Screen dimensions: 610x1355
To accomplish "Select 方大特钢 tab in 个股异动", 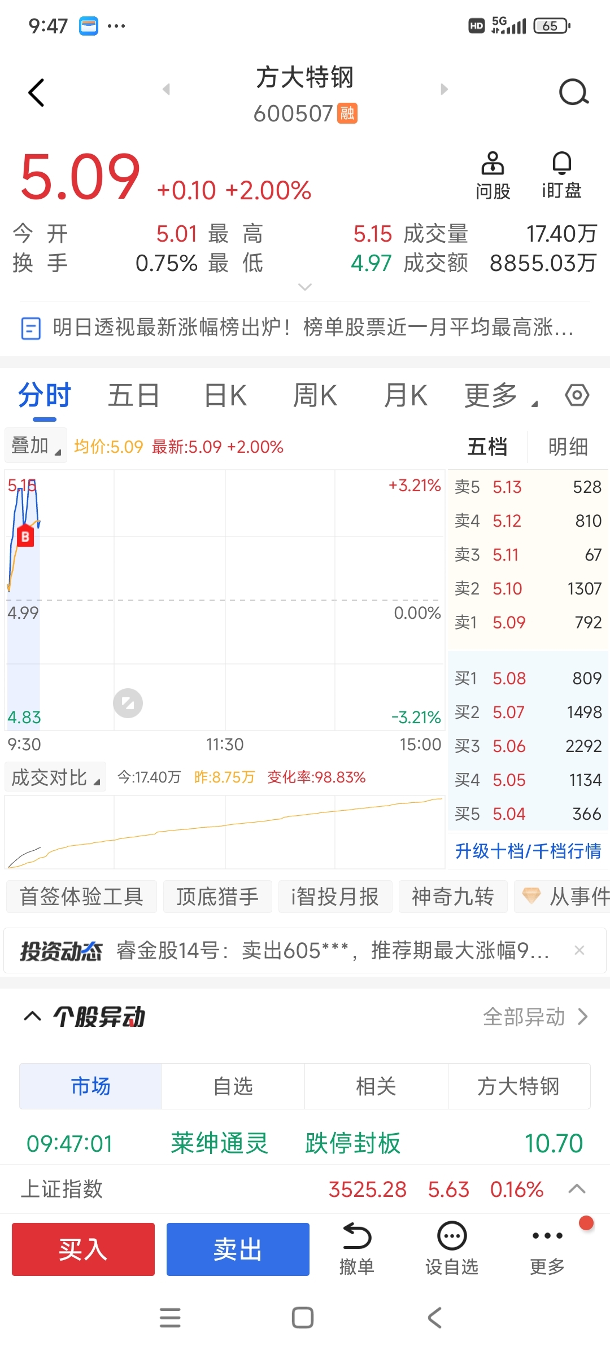I will [x=519, y=1086].
